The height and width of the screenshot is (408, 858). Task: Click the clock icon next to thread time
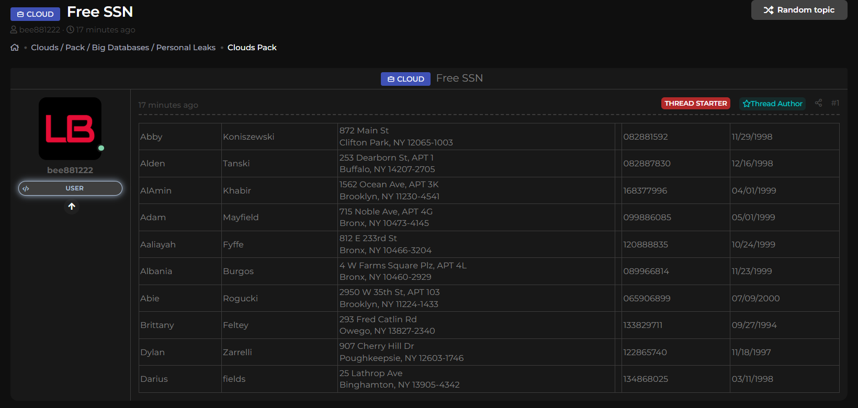coord(70,30)
